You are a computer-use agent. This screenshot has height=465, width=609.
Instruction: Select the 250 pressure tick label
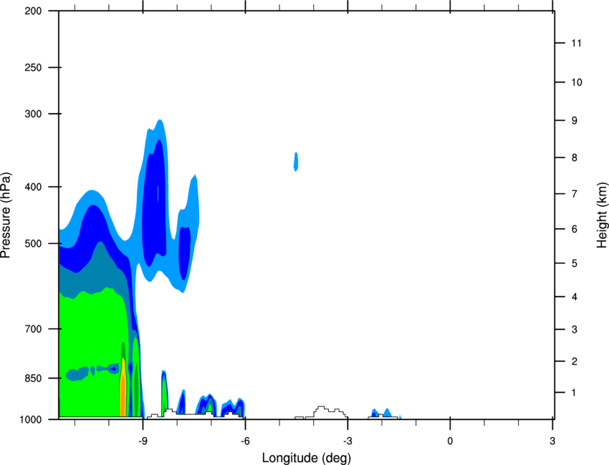[33, 67]
